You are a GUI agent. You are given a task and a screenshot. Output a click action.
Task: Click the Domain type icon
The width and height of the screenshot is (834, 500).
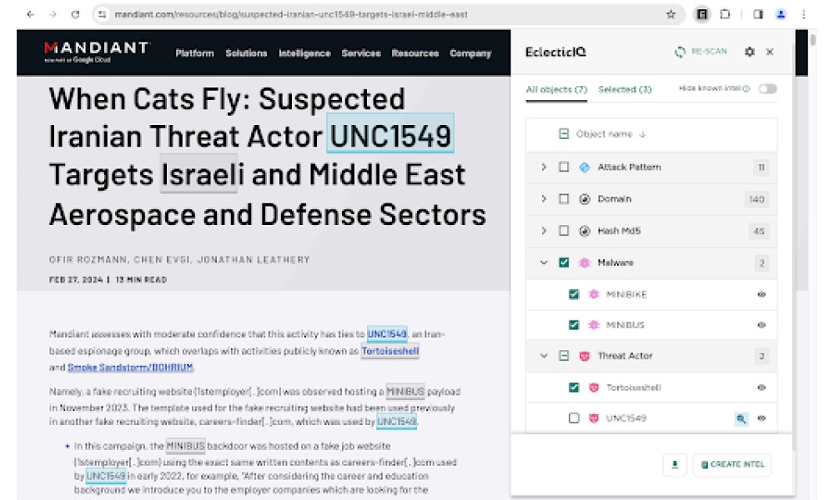point(584,199)
